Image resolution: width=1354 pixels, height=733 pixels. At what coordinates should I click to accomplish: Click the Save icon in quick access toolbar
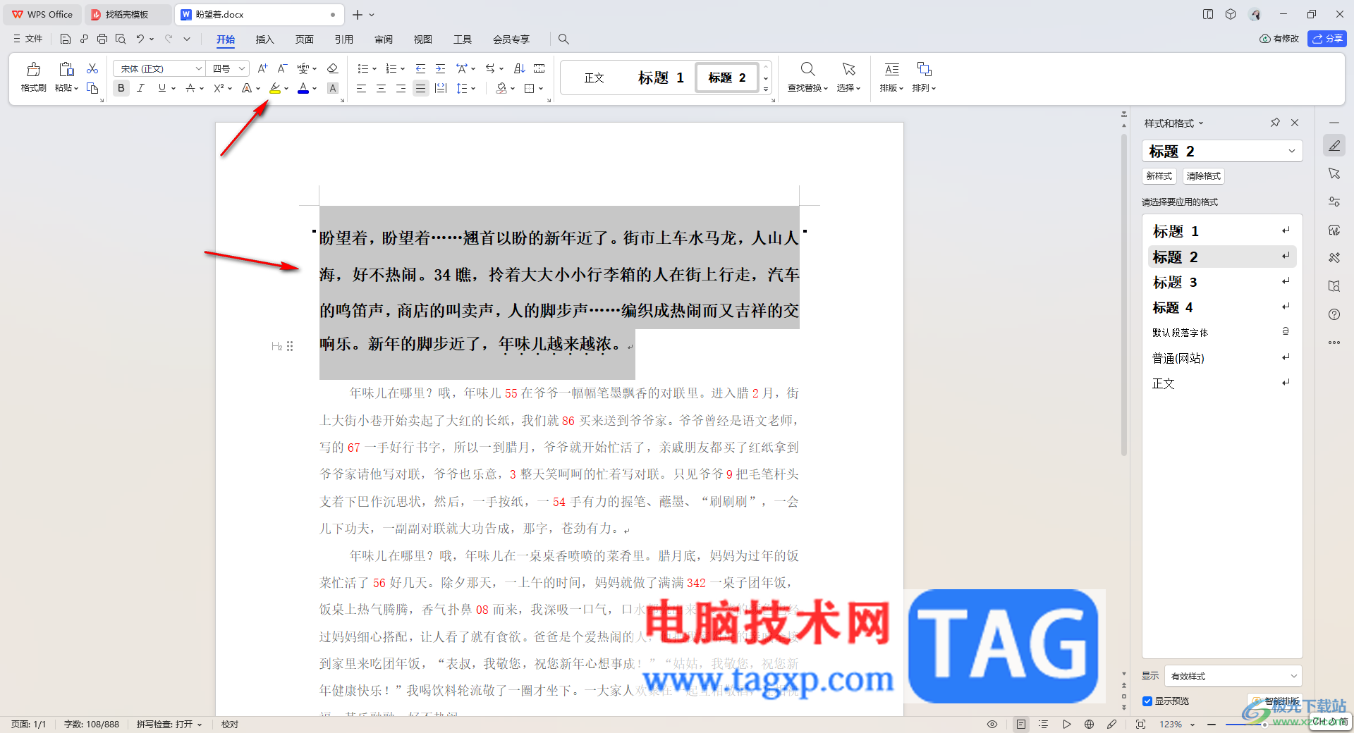tap(66, 39)
